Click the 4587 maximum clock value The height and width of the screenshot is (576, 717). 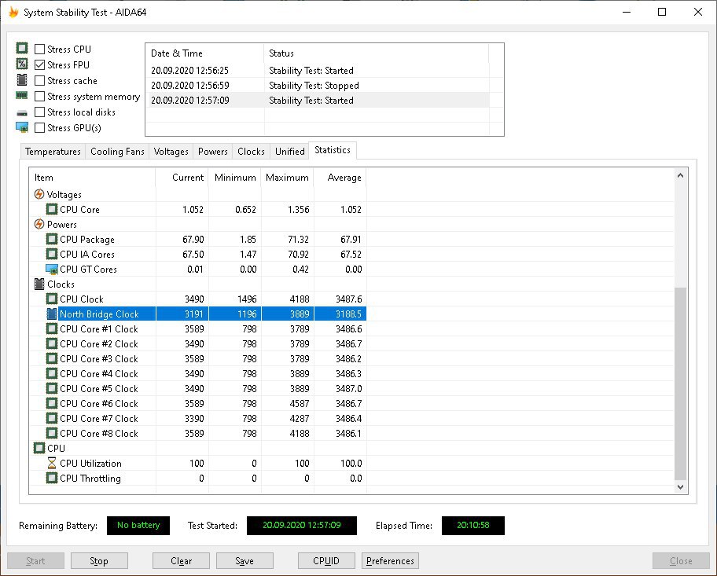pos(300,404)
